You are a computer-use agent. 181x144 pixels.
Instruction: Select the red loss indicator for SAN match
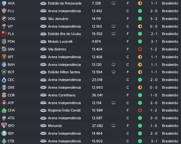tap(140, 49)
